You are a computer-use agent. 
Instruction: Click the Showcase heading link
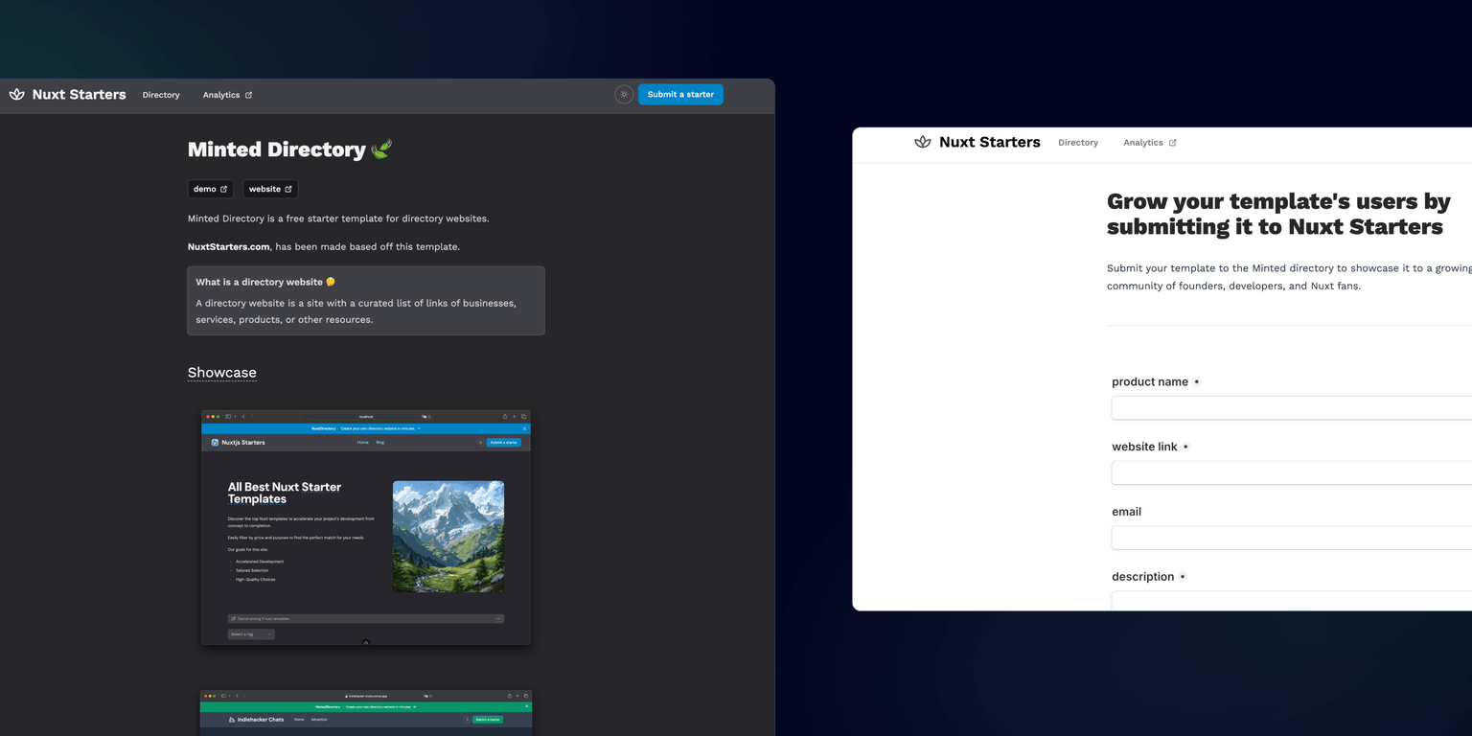[x=222, y=373]
